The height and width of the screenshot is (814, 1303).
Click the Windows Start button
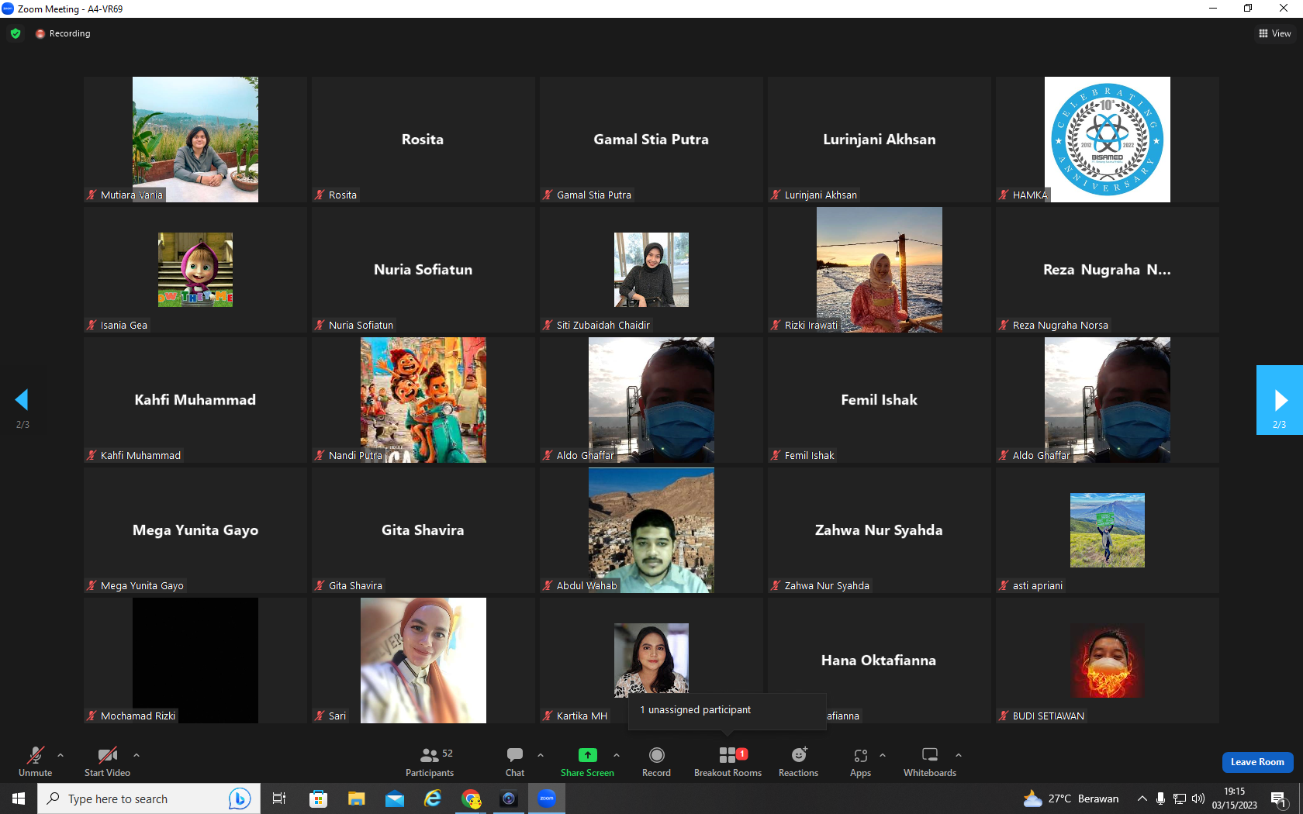(19, 798)
